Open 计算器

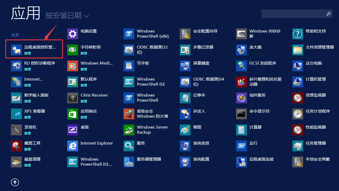click(x=249, y=130)
